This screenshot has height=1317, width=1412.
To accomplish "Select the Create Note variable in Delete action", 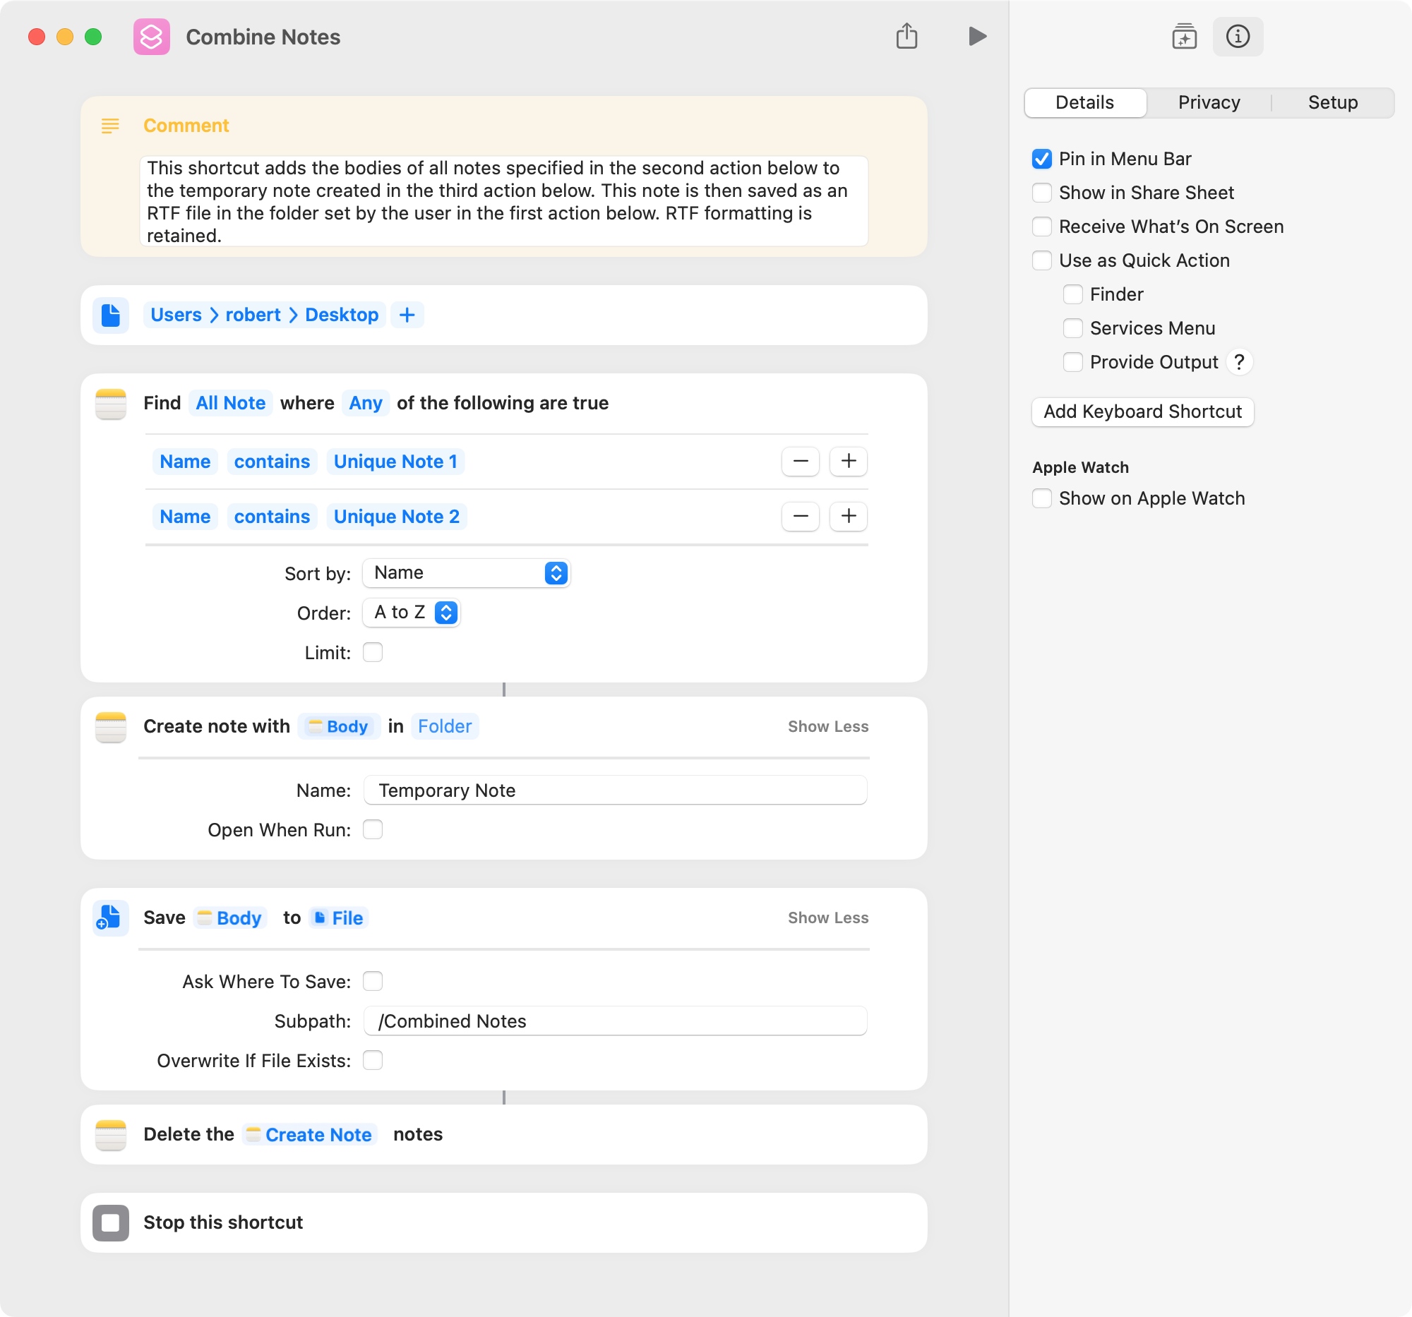I will pos(309,1133).
